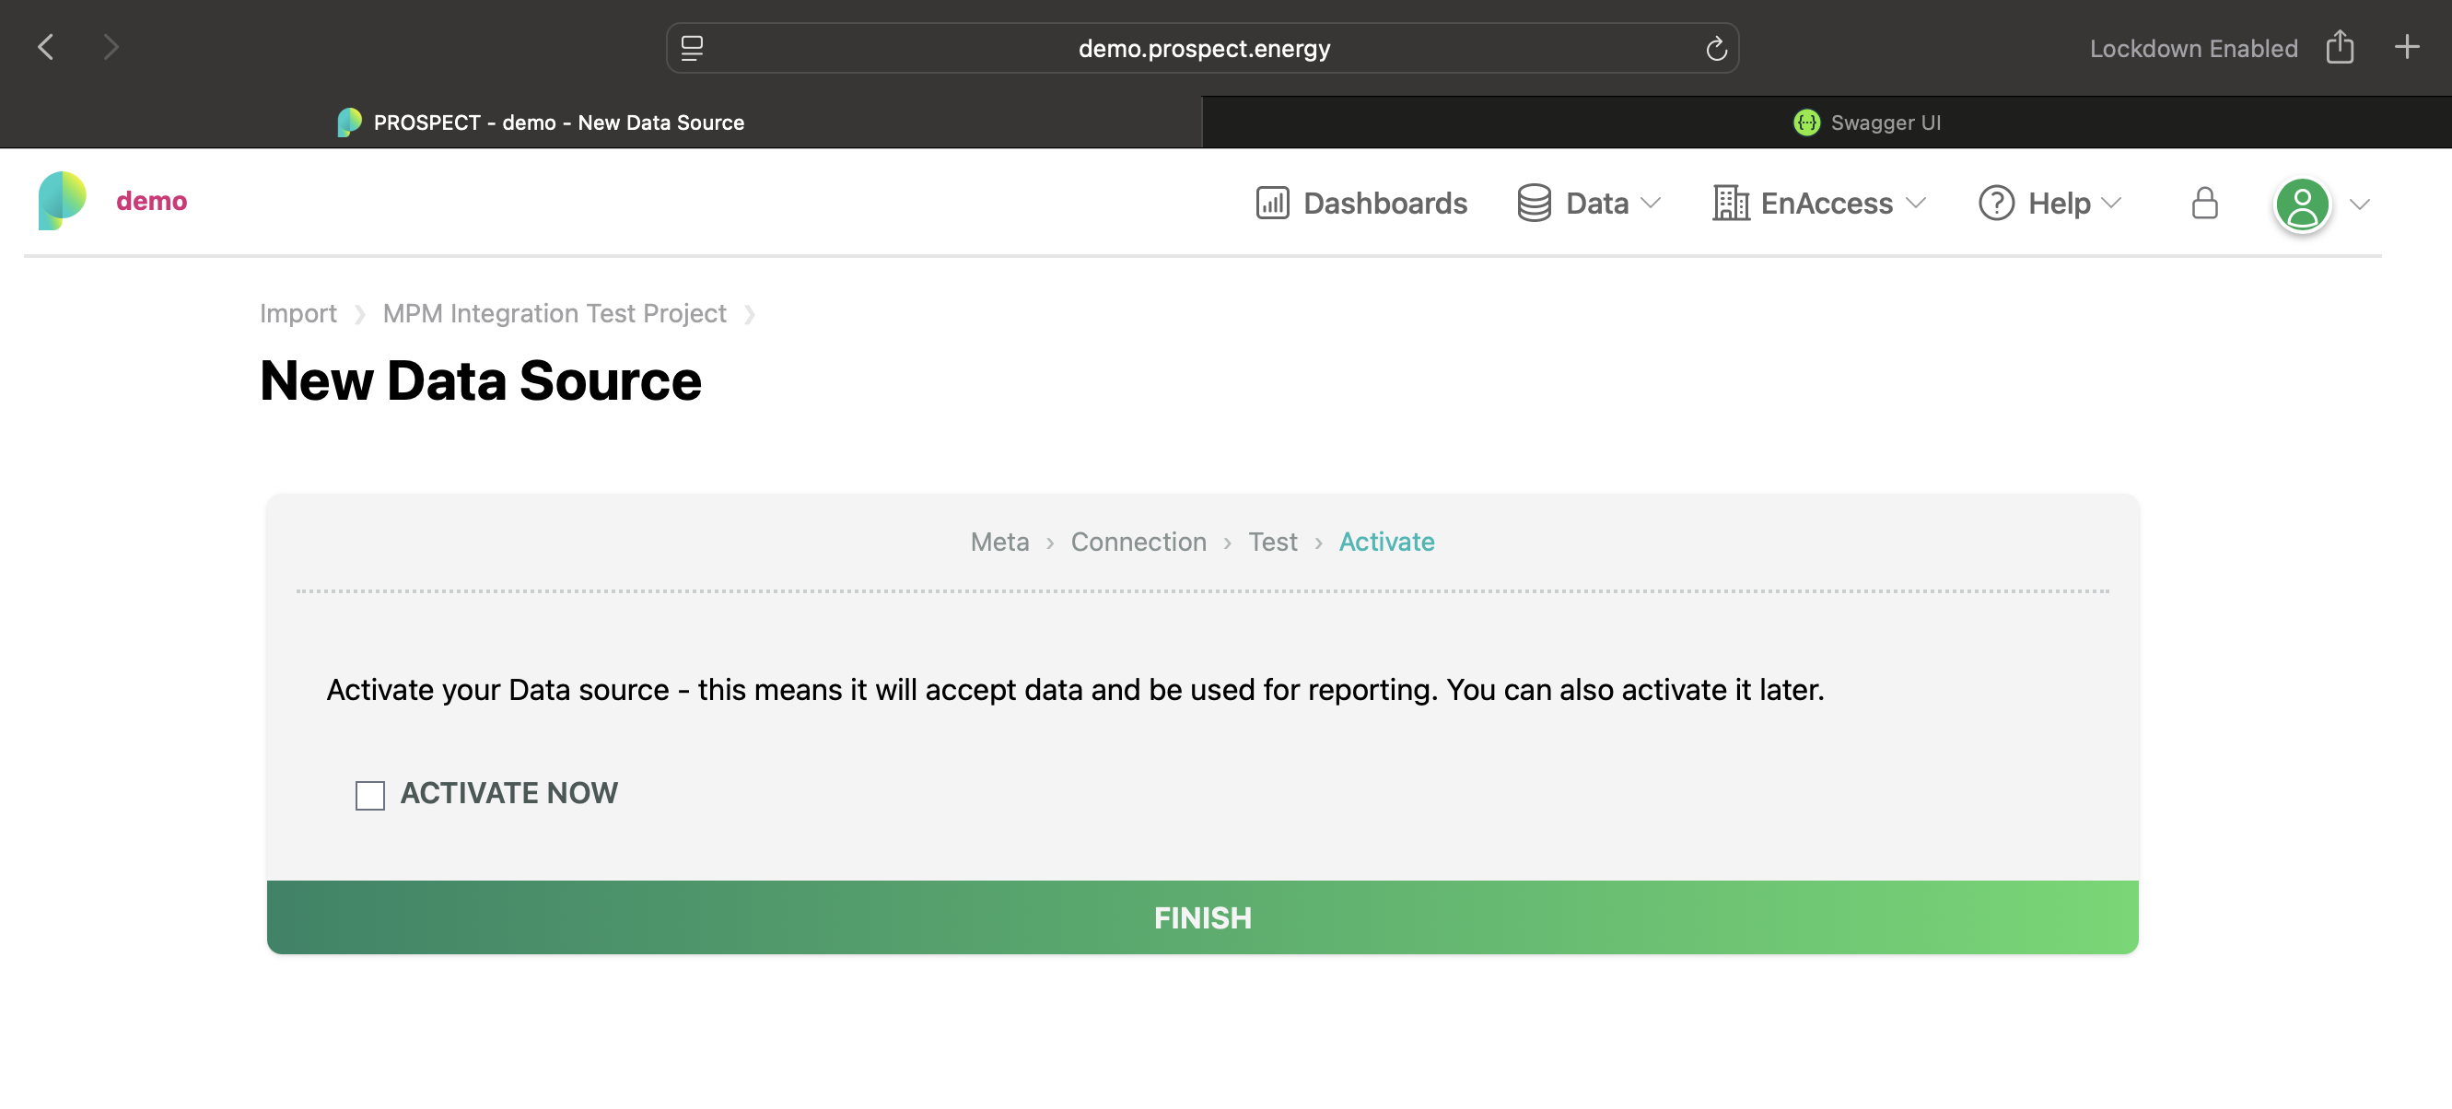Click the Help question mark icon
This screenshot has width=2452, height=1109.
coord(1995,202)
